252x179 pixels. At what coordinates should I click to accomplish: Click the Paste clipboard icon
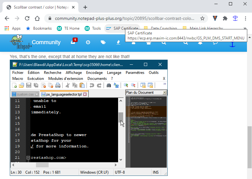(82, 85)
